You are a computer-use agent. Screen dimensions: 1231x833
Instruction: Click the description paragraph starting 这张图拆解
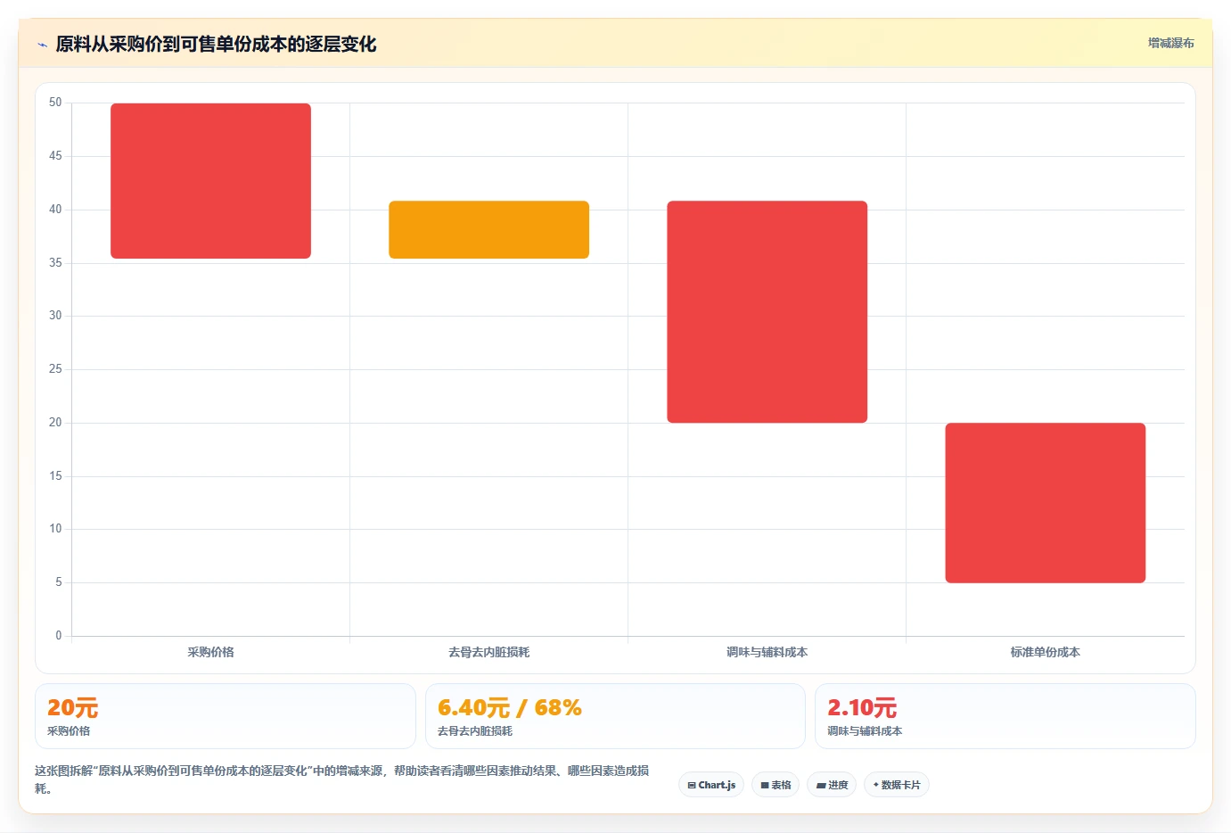coord(342,779)
